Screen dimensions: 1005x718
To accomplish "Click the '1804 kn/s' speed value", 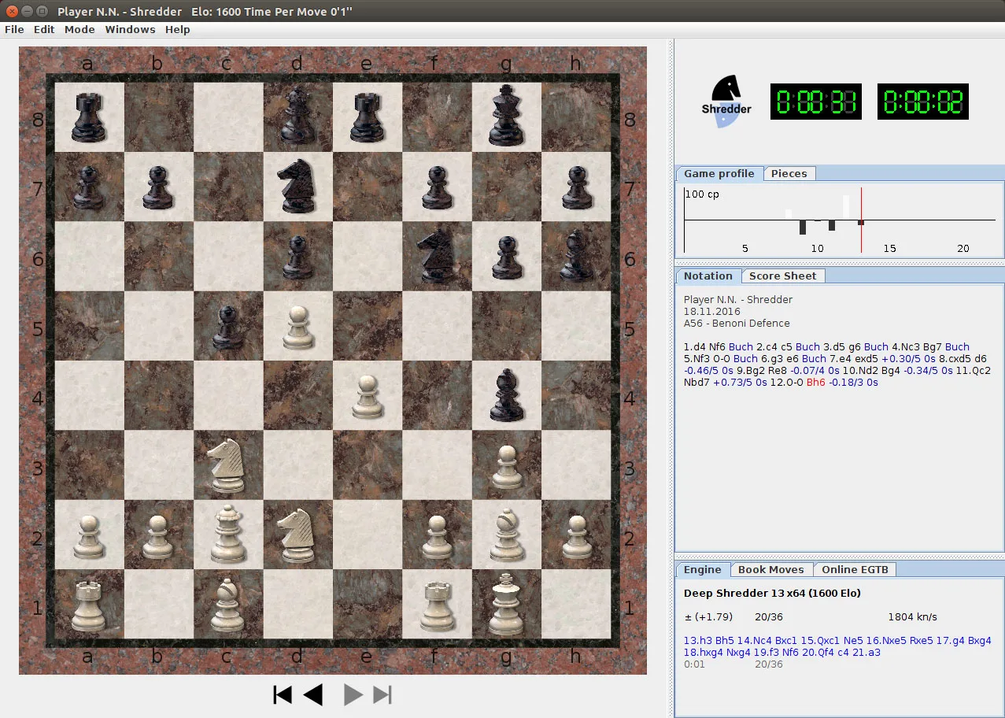I will click(x=912, y=617).
